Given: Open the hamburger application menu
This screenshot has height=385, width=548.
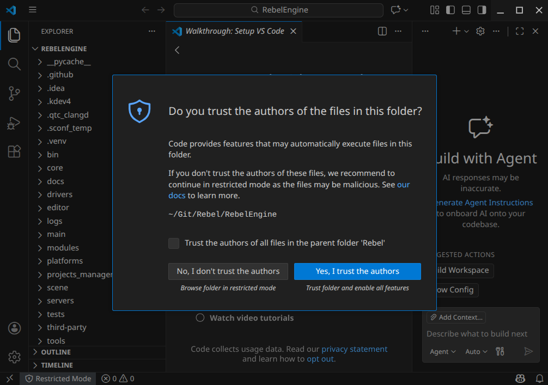Looking at the screenshot, I should tap(33, 10).
